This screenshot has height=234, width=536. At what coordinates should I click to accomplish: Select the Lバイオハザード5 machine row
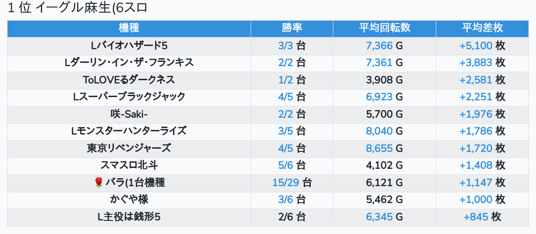(129, 45)
